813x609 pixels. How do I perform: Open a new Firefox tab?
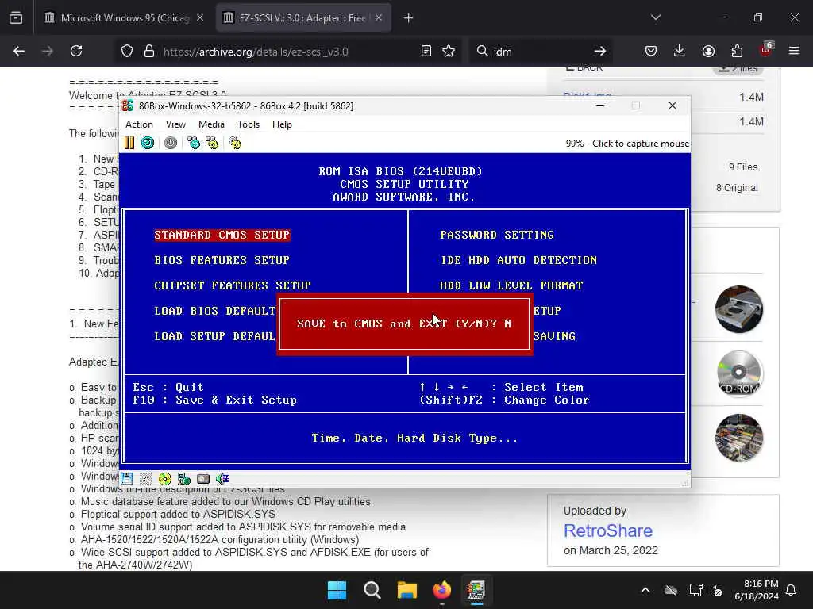409,18
